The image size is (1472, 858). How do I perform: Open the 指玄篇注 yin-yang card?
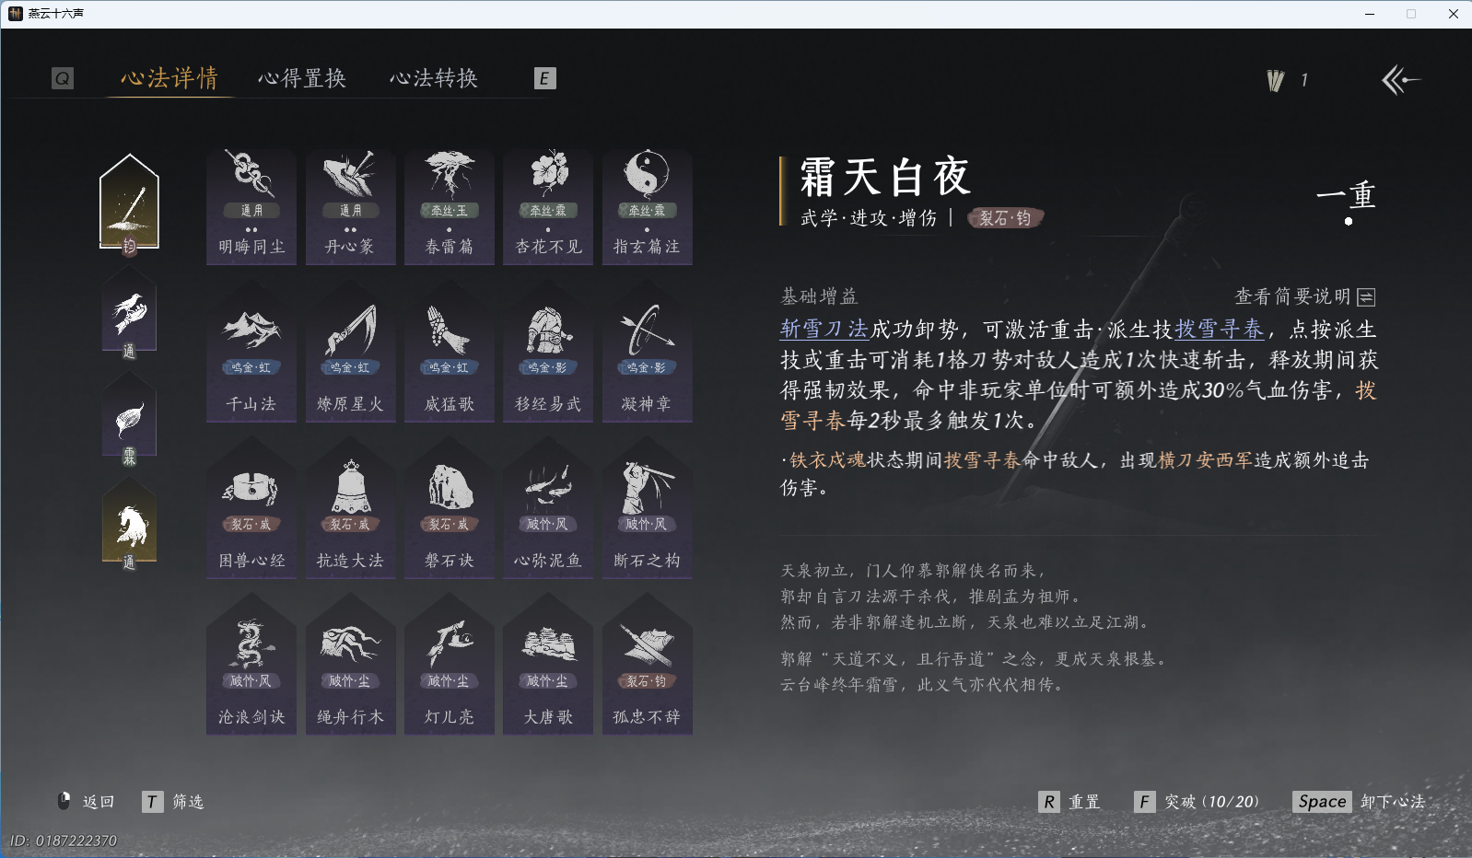647,206
